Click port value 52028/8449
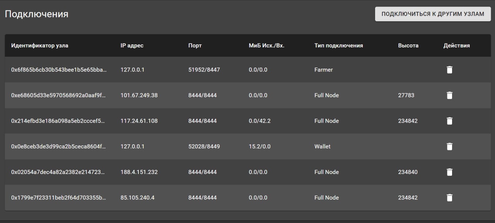The image size is (495, 223). tap(204, 147)
